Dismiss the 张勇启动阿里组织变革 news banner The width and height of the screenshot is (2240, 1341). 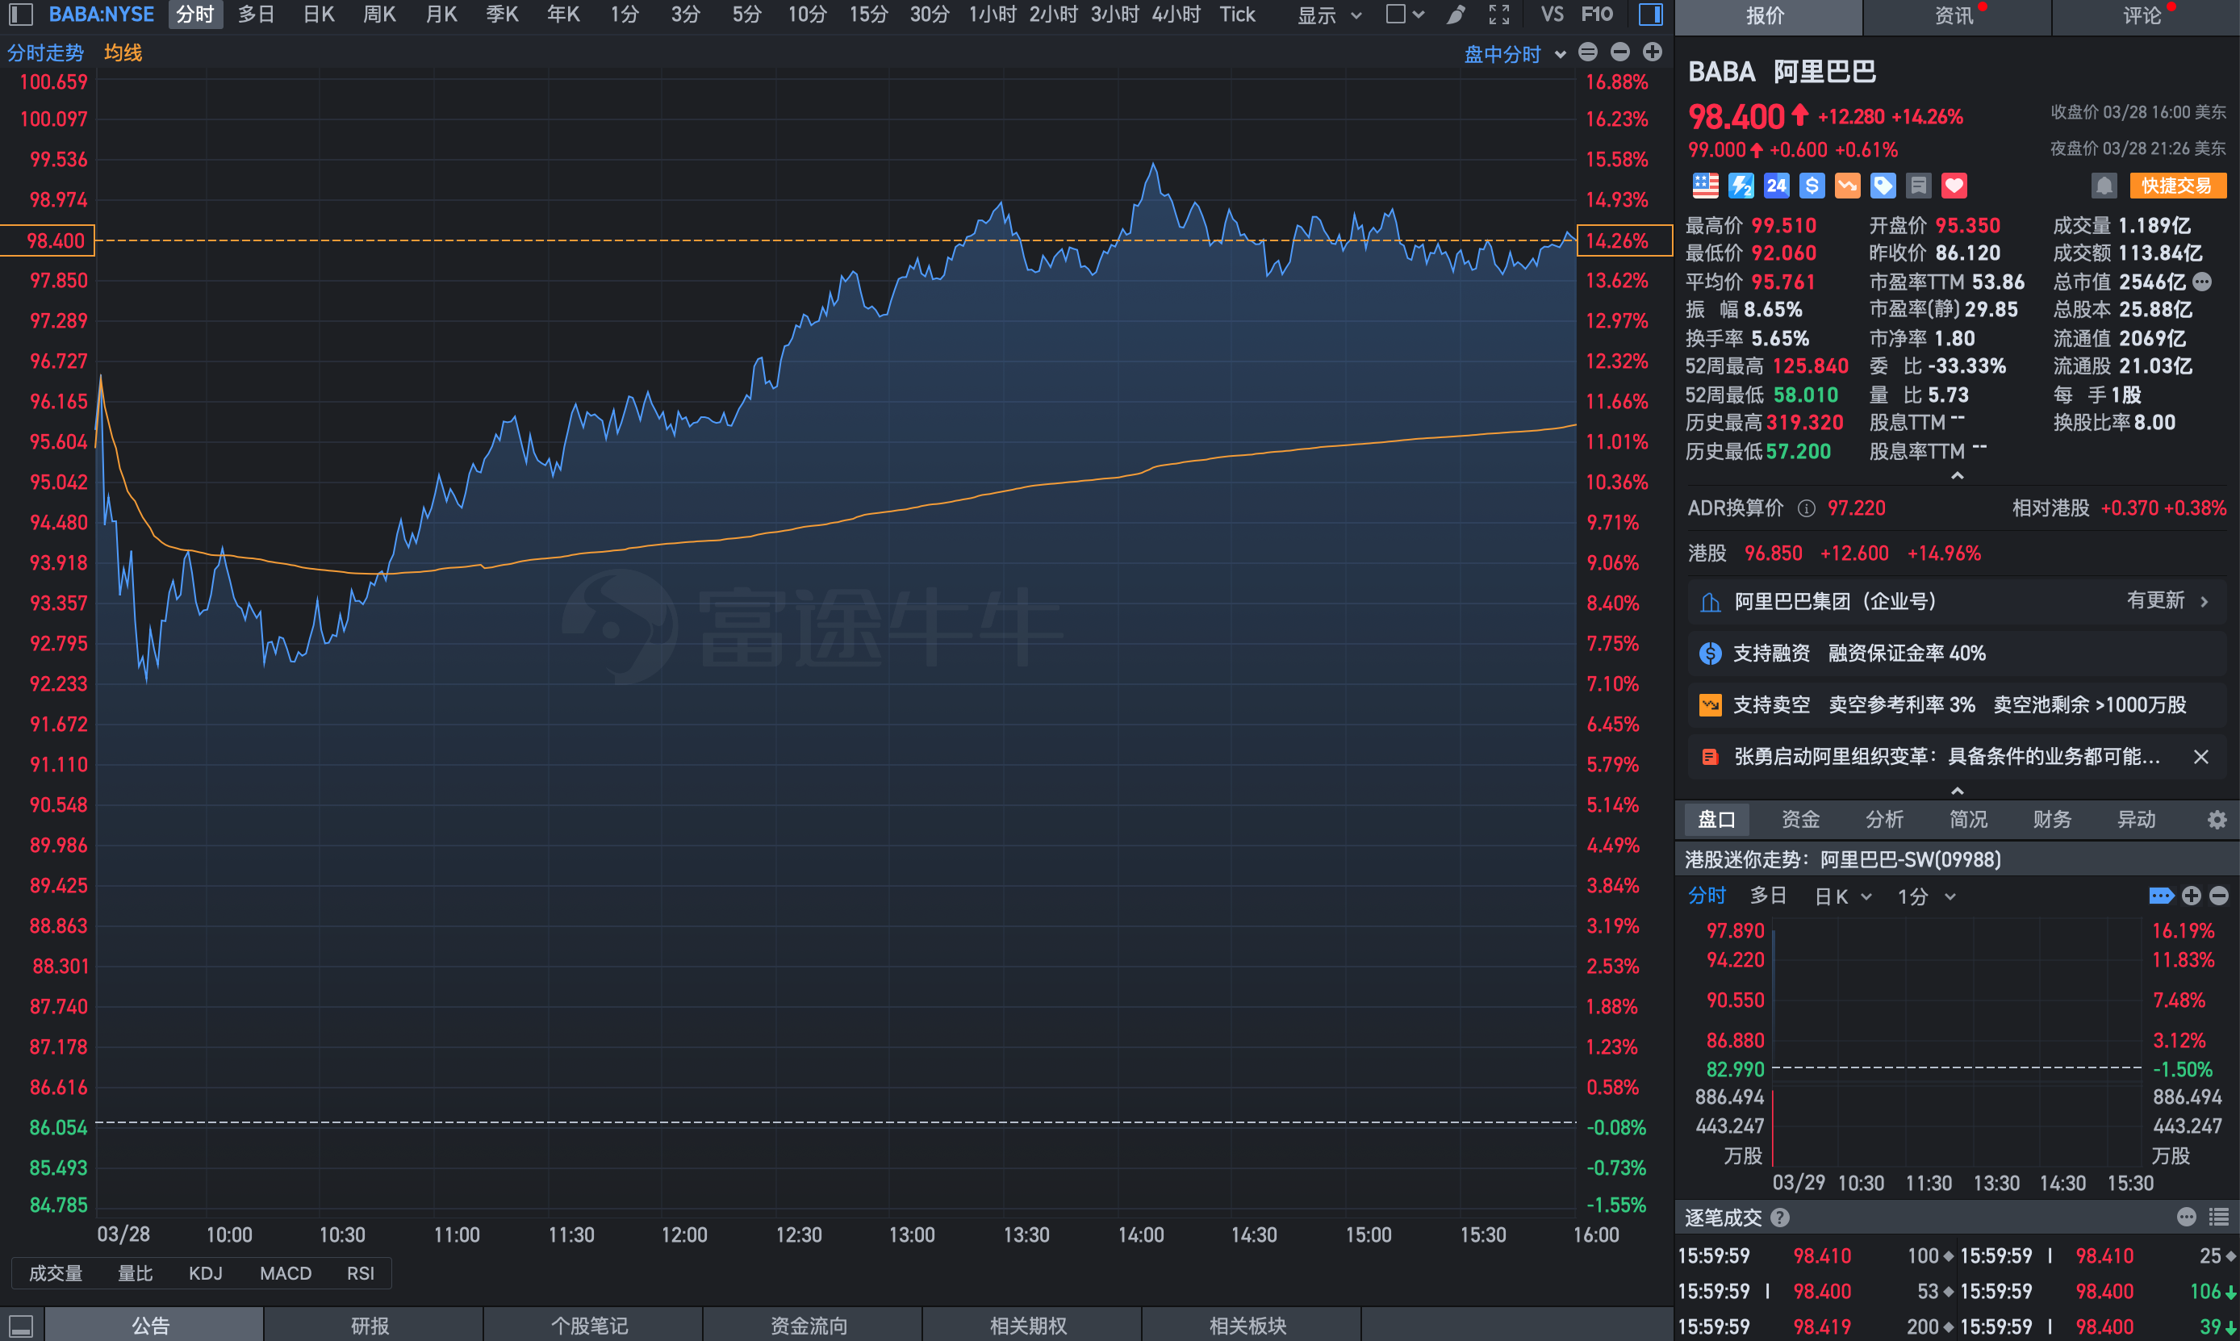tap(2200, 758)
